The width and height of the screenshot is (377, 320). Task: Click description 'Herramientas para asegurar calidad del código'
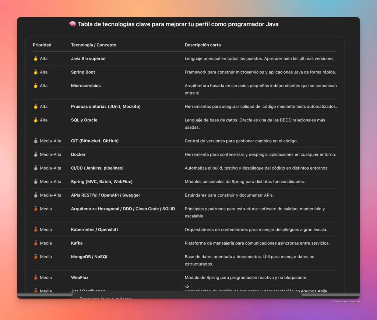click(261, 106)
